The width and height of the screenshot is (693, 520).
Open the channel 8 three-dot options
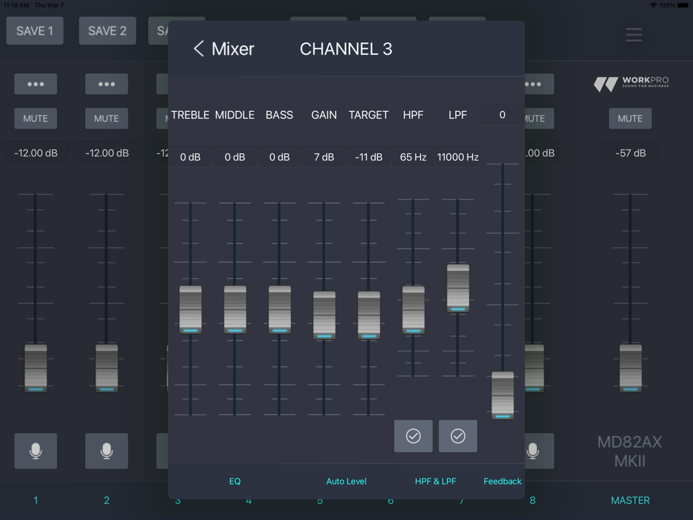pyautogui.click(x=538, y=84)
